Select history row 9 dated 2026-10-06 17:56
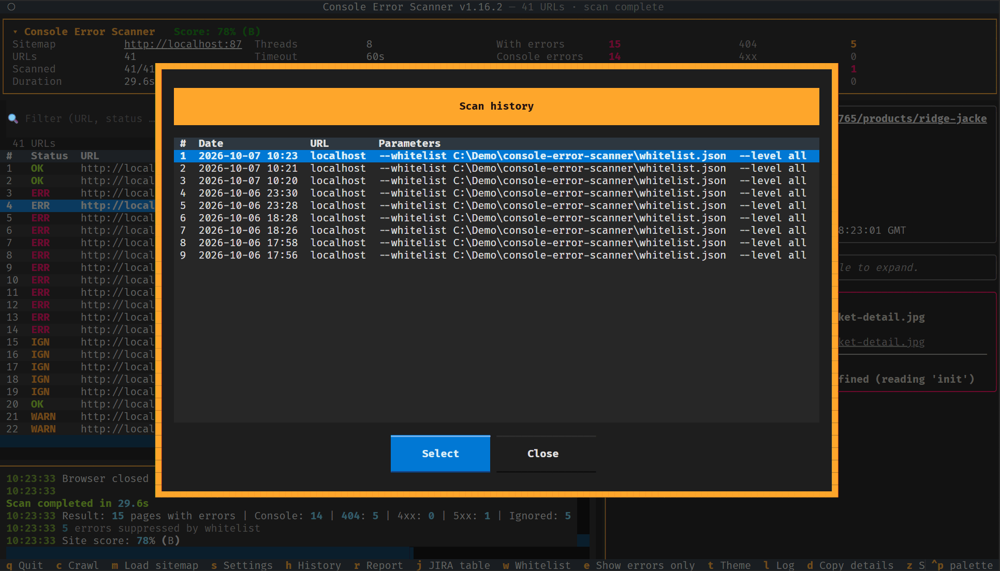Screen dimensions: 1000x571 [x=496, y=255]
